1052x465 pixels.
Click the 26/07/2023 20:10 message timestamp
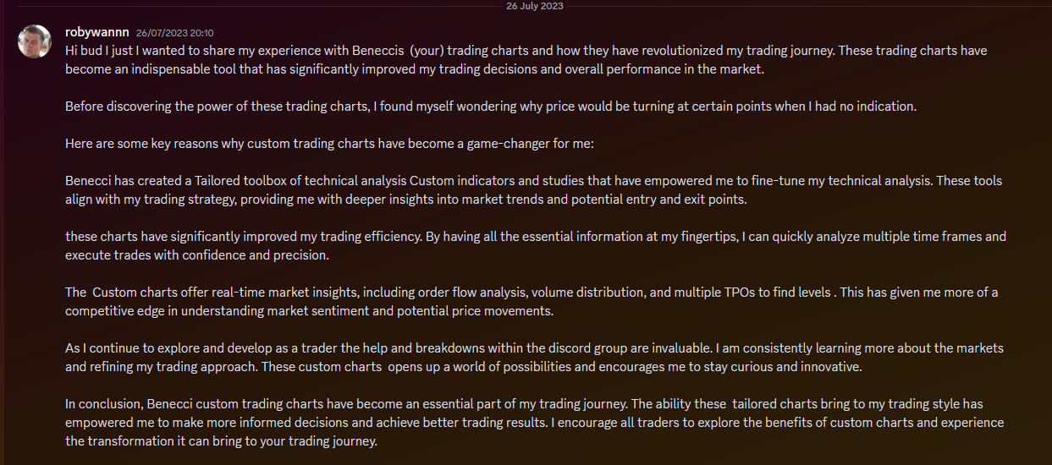click(175, 33)
